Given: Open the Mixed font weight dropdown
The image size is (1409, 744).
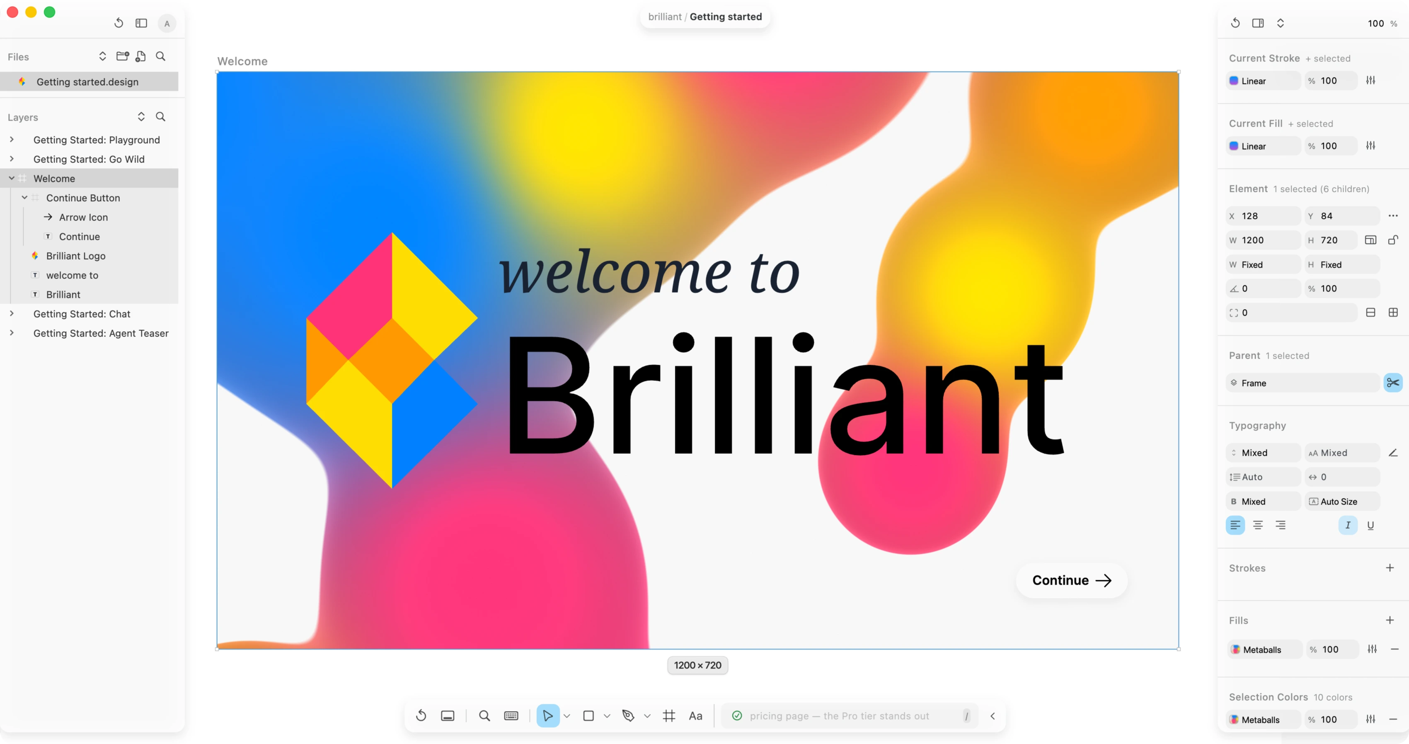Looking at the screenshot, I should (1264, 502).
